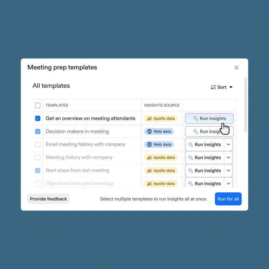Uncheck 'Decision makers in meeting' checkbox

tap(38, 132)
